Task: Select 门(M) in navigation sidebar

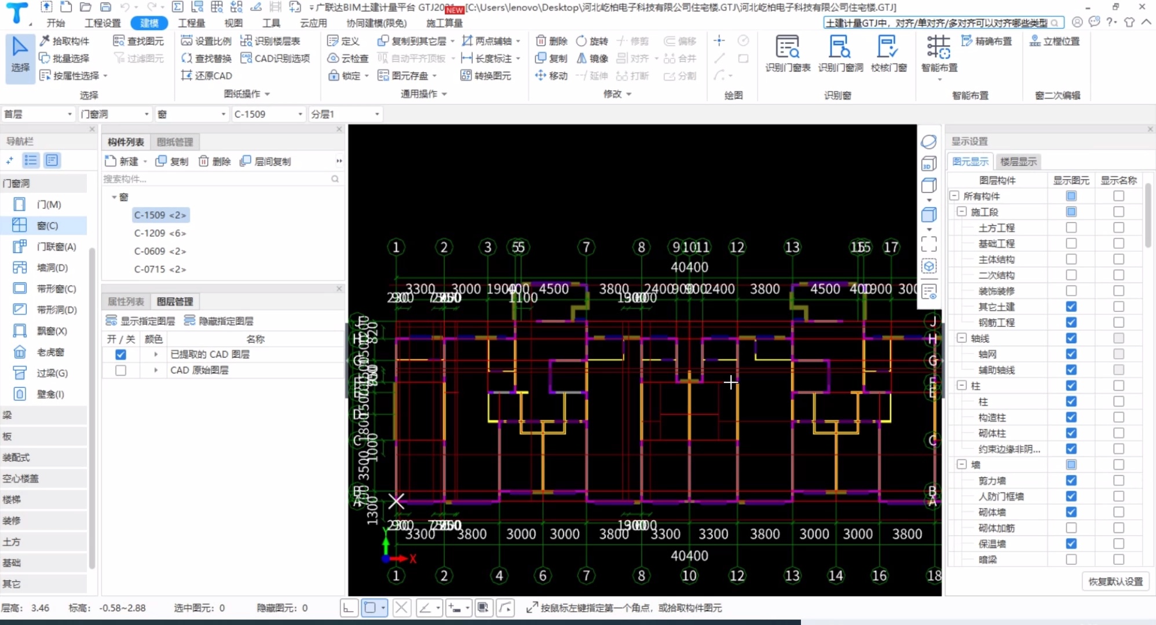Action: pos(44,204)
